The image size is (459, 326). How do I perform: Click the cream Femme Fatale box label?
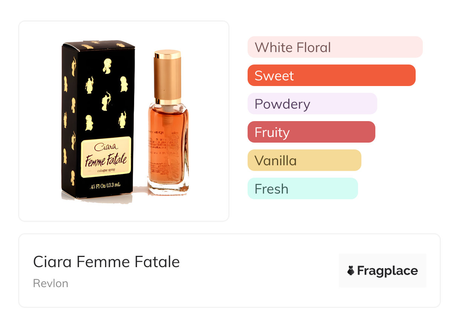tap(106, 157)
